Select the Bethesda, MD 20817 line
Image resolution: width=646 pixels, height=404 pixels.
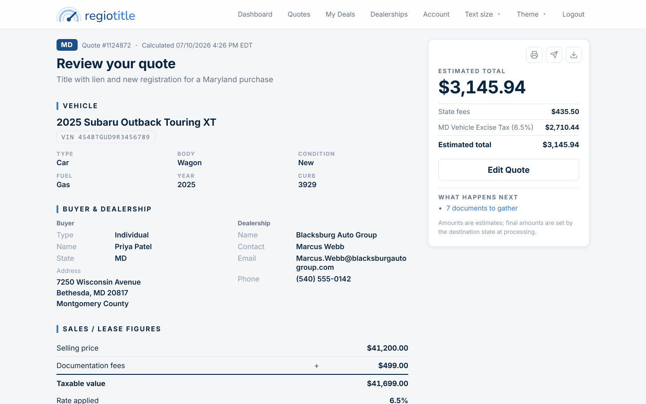click(92, 293)
